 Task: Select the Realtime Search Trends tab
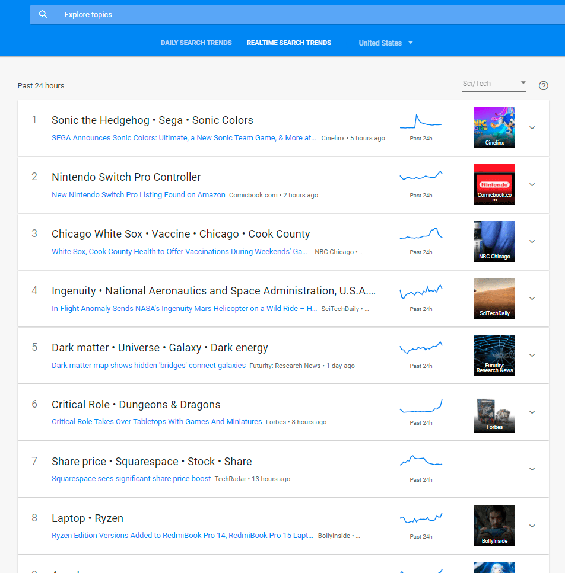pyautogui.click(x=288, y=43)
